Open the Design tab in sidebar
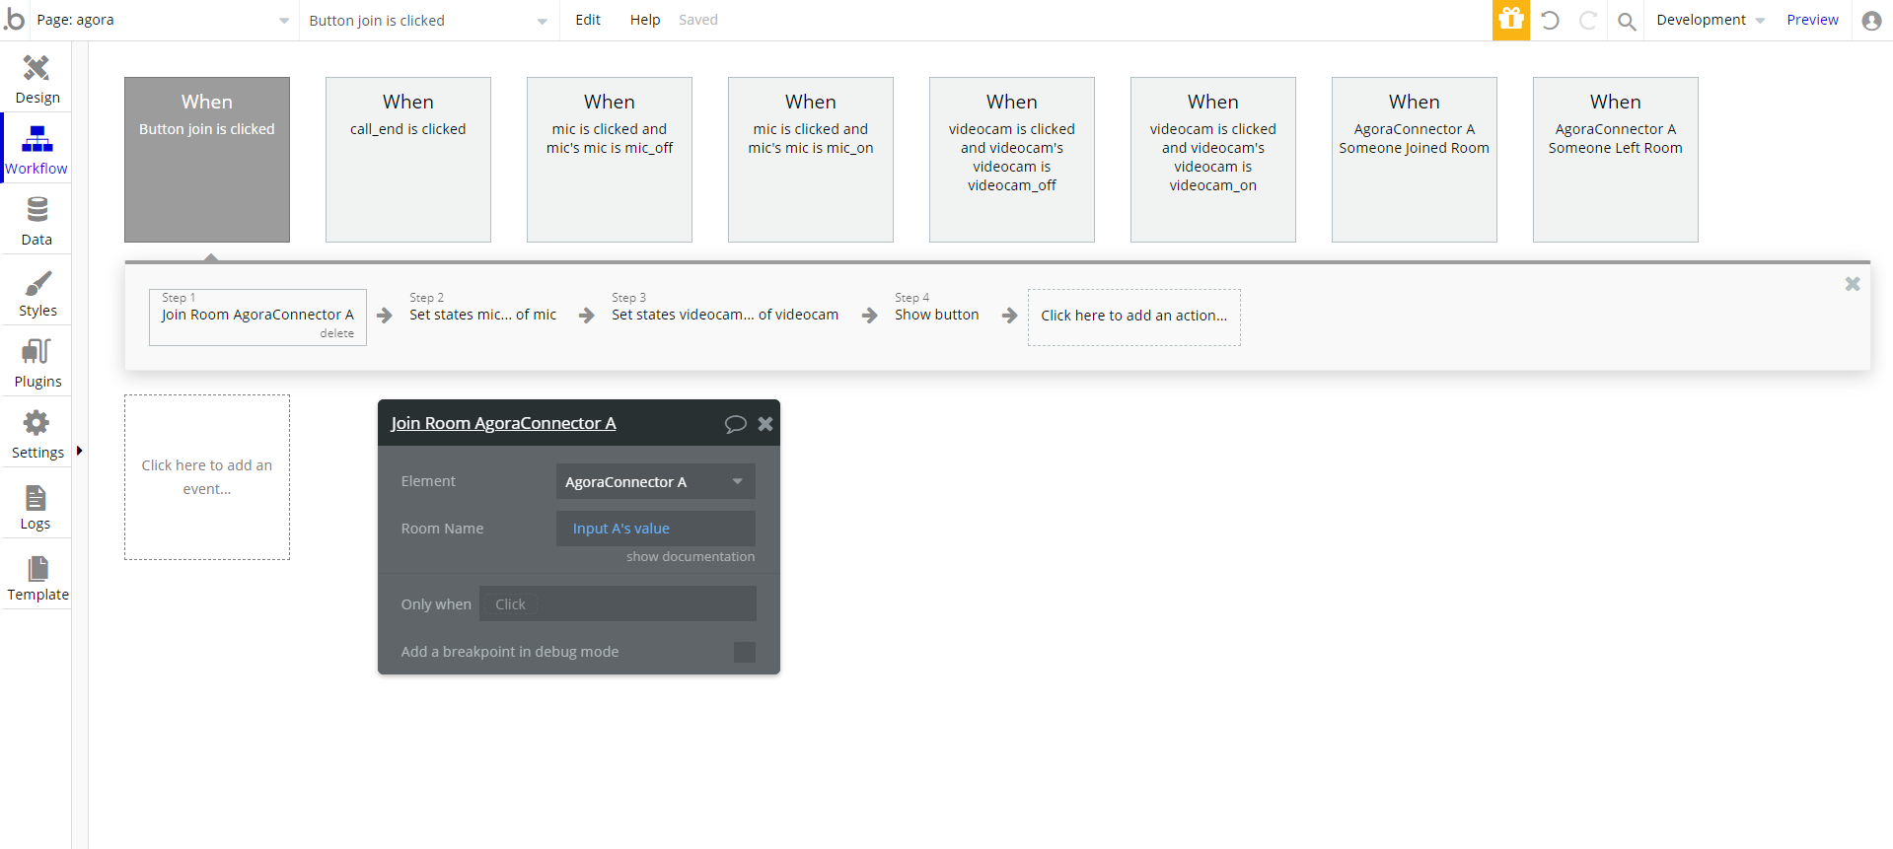 [36, 79]
